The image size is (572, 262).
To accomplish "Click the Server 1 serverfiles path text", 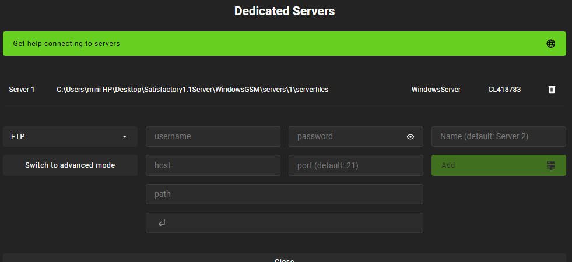I will pos(192,90).
